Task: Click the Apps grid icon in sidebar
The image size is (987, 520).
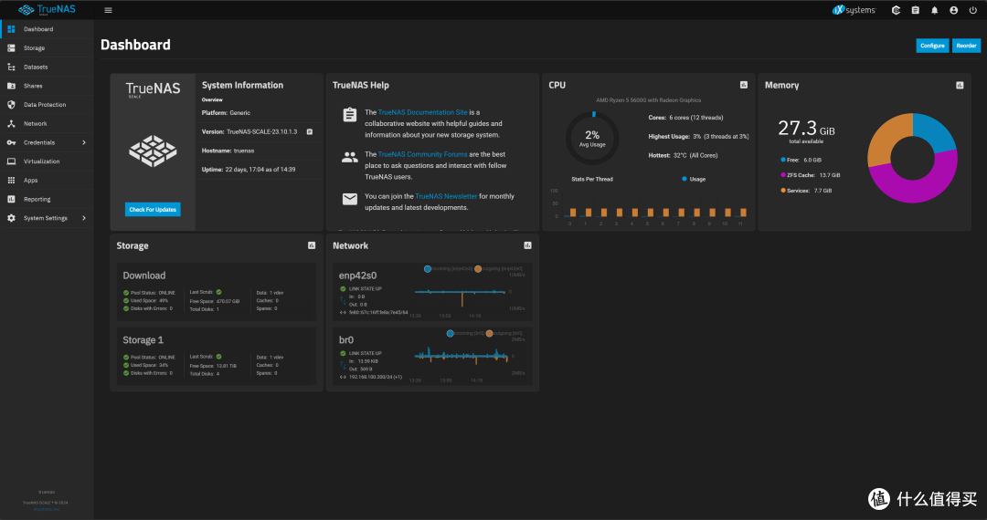Action: point(11,181)
